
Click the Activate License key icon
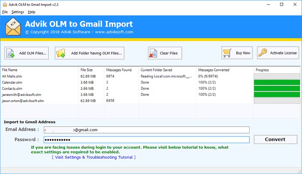click(x=263, y=52)
